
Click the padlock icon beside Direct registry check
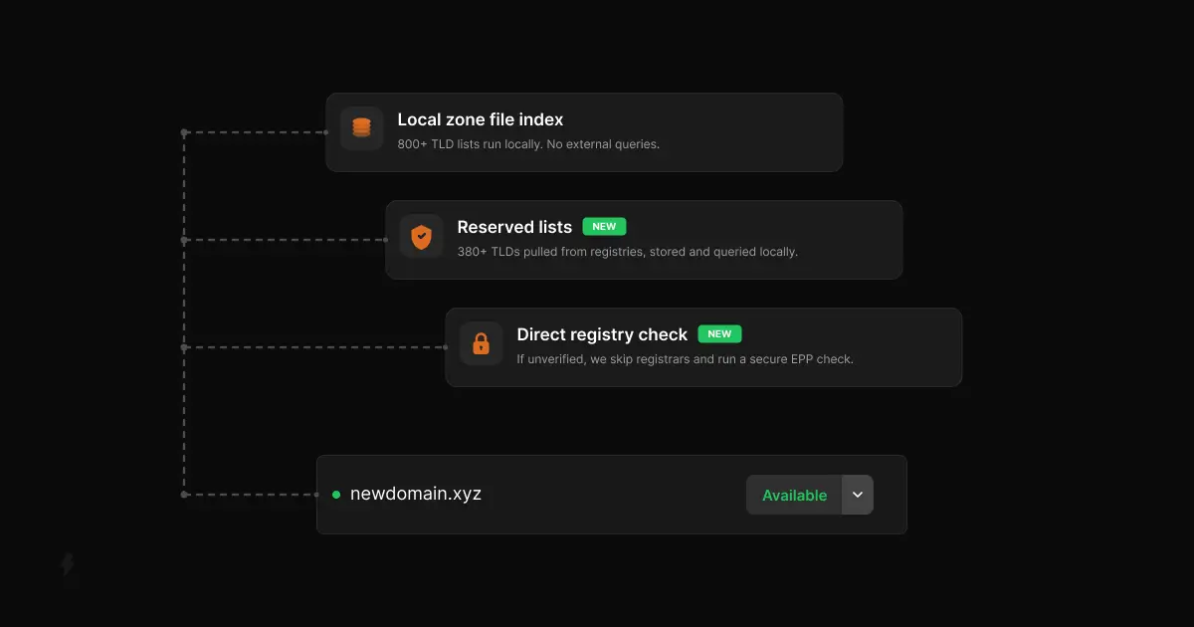tap(481, 343)
